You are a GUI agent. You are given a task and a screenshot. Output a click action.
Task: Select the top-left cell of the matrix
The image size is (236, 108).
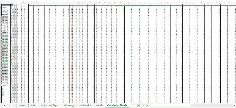pos(6,5)
